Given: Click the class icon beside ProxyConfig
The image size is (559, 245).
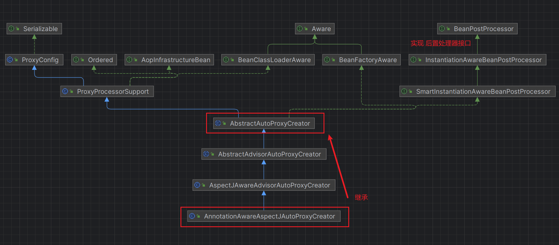Looking at the screenshot, I should [x=10, y=60].
